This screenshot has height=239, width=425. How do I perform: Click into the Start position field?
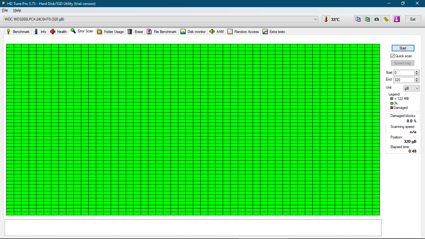[x=404, y=73]
